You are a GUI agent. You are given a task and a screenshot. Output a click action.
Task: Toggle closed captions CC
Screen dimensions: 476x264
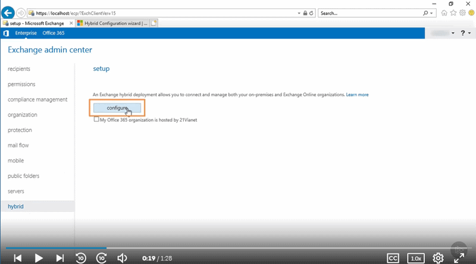(x=393, y=258)
